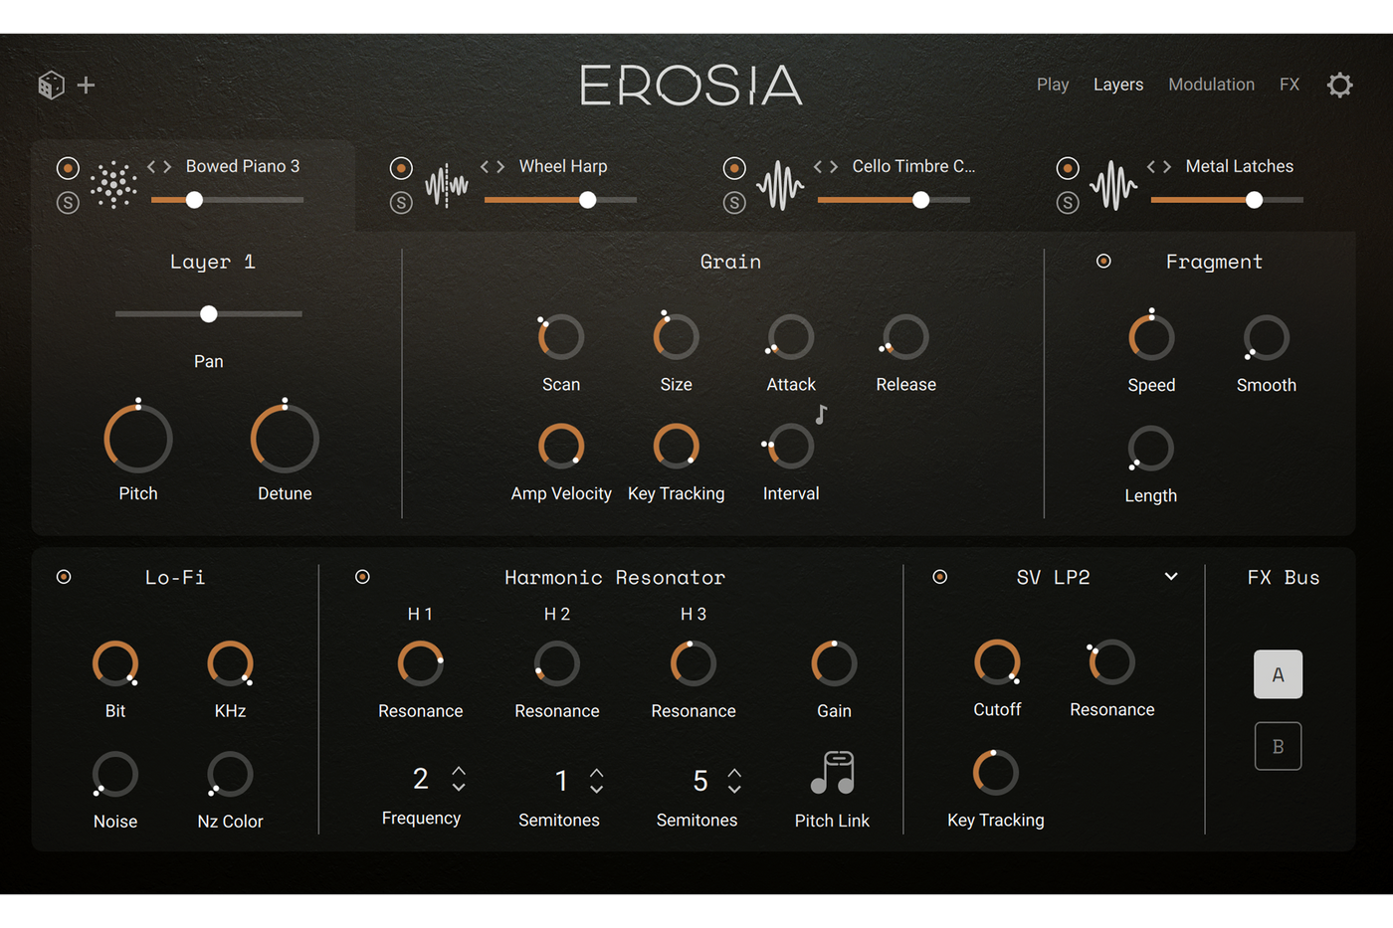Image resolution: width=1393 pixels, height=928 pixels.
Task: Increase the H1 Frequency stepper value
Action: pyautogui.click(x=459, y=770)
